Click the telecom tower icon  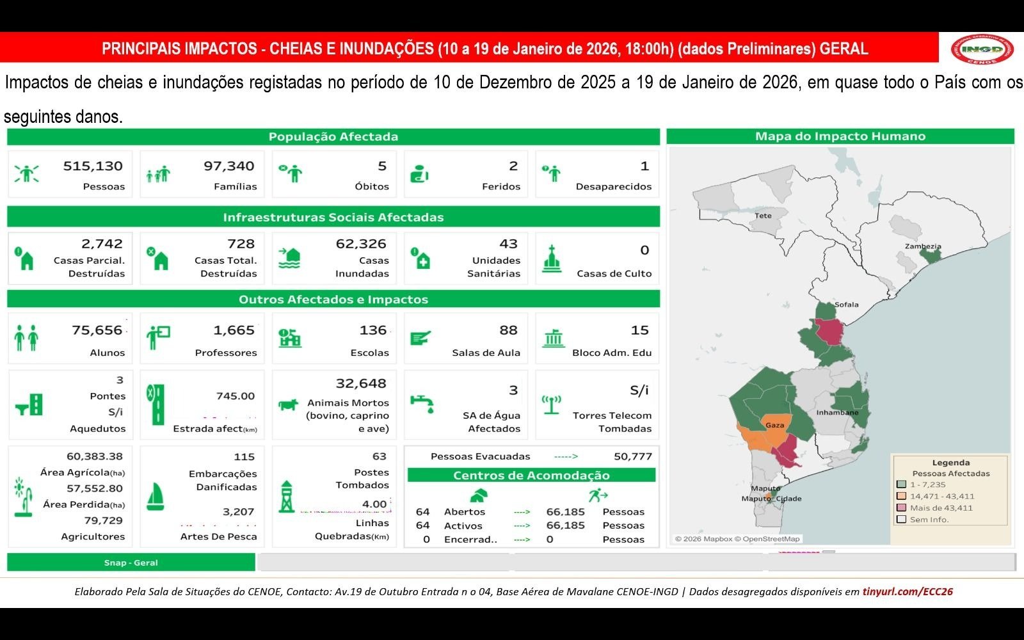551,404
